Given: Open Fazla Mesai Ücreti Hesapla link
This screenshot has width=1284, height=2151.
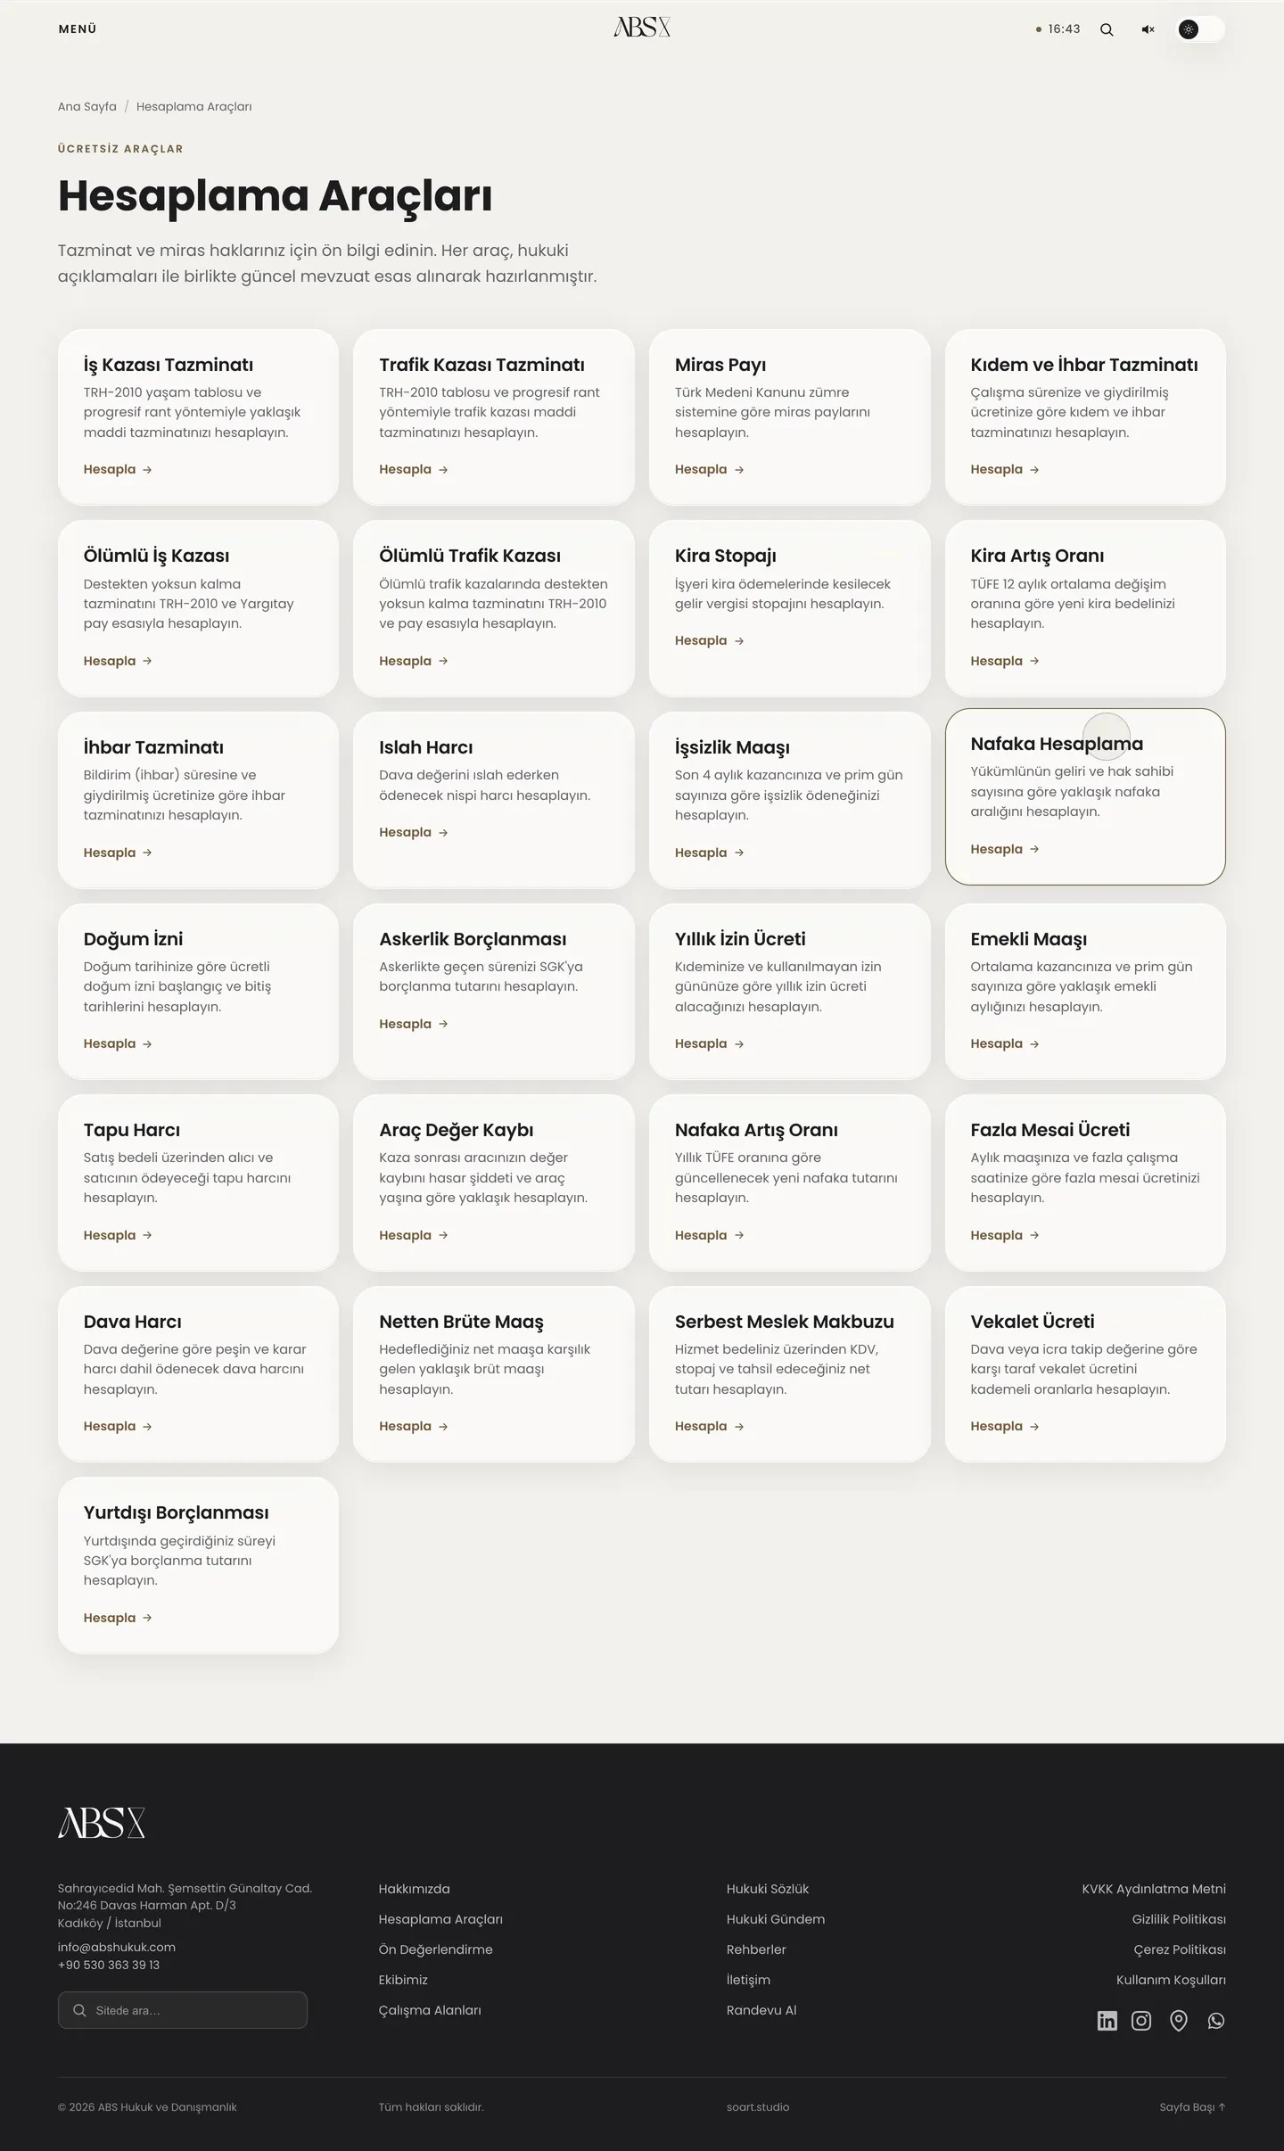Looking at the screenshot, I should click(1005, 1236).
